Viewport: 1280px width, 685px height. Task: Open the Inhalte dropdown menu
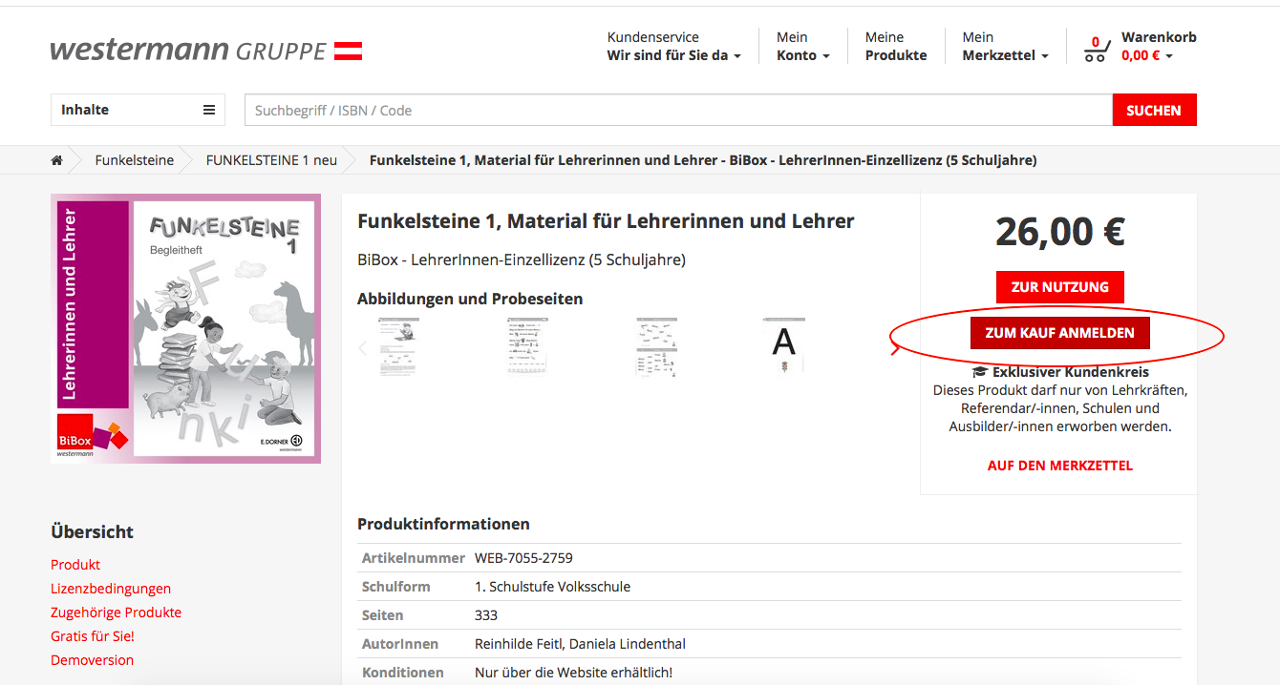(x=138, y=110)
